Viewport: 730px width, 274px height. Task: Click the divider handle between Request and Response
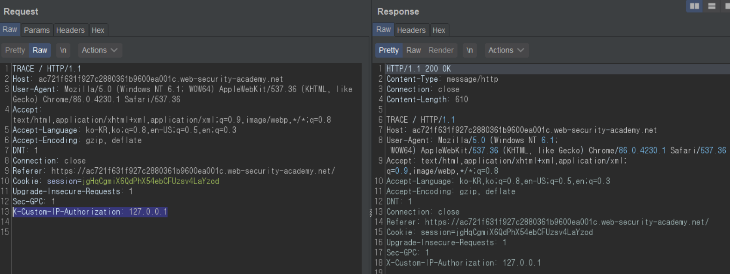click(x=371, y=212)
